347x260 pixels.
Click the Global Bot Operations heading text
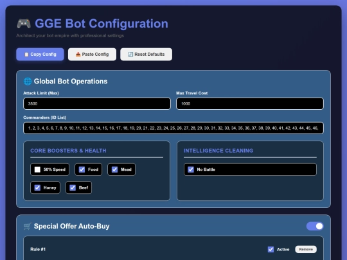tap(71, 82)
